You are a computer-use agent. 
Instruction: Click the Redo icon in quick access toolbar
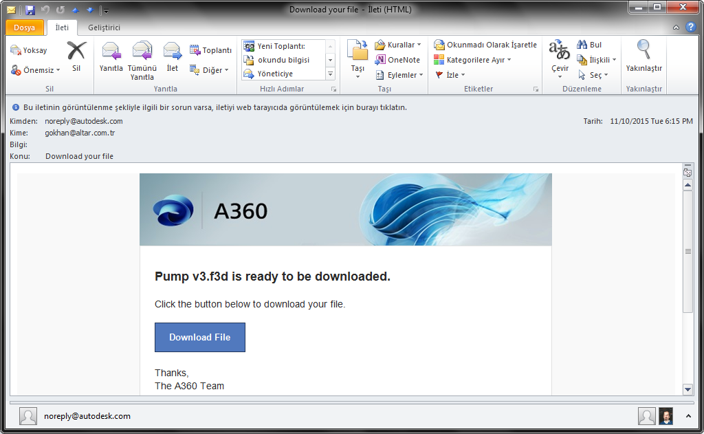60,10
